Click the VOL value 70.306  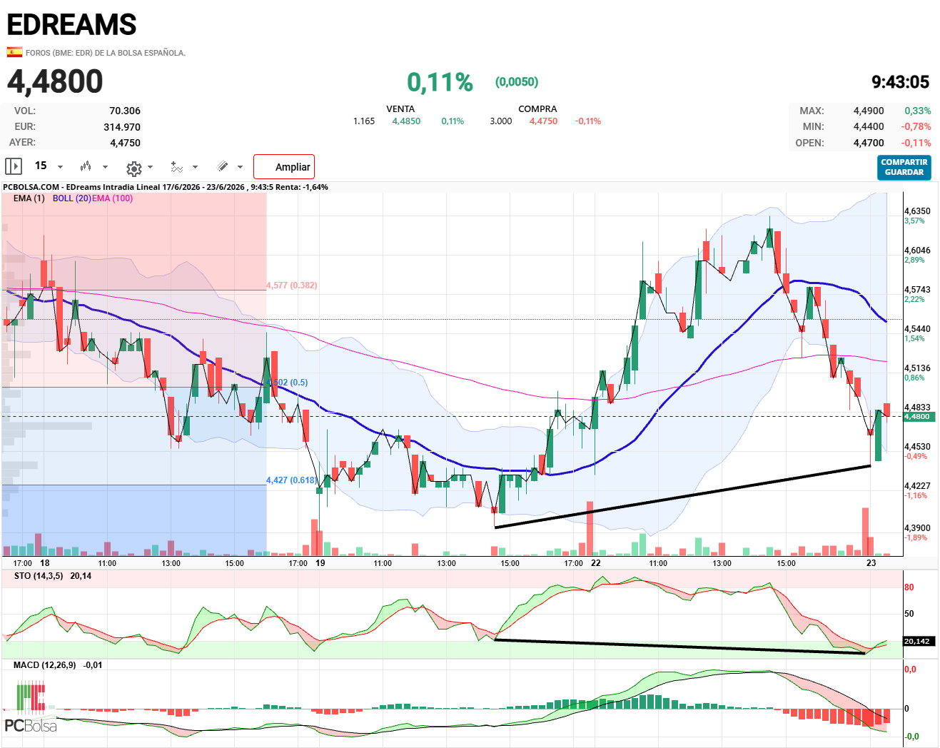[x=125, y=111]
